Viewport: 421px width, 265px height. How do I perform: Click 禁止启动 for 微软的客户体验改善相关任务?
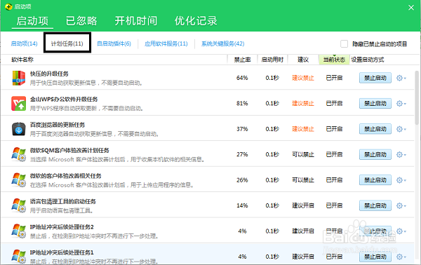[x=375, y=180]
